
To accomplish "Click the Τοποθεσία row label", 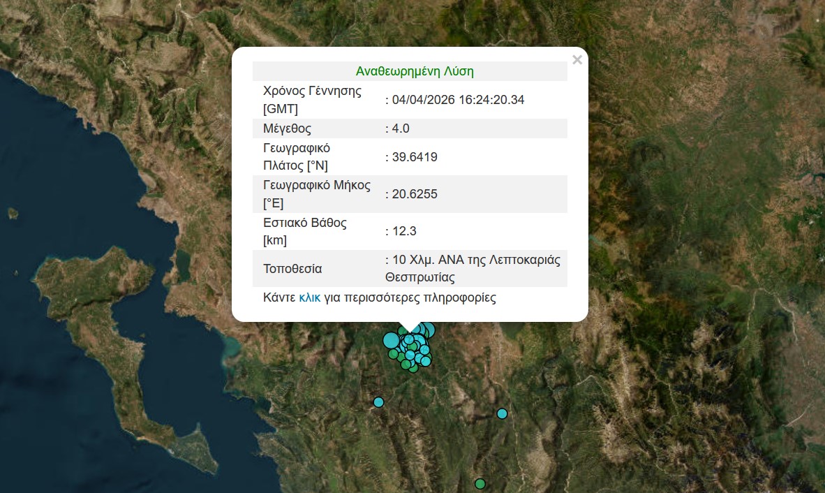I will [292, 269].
